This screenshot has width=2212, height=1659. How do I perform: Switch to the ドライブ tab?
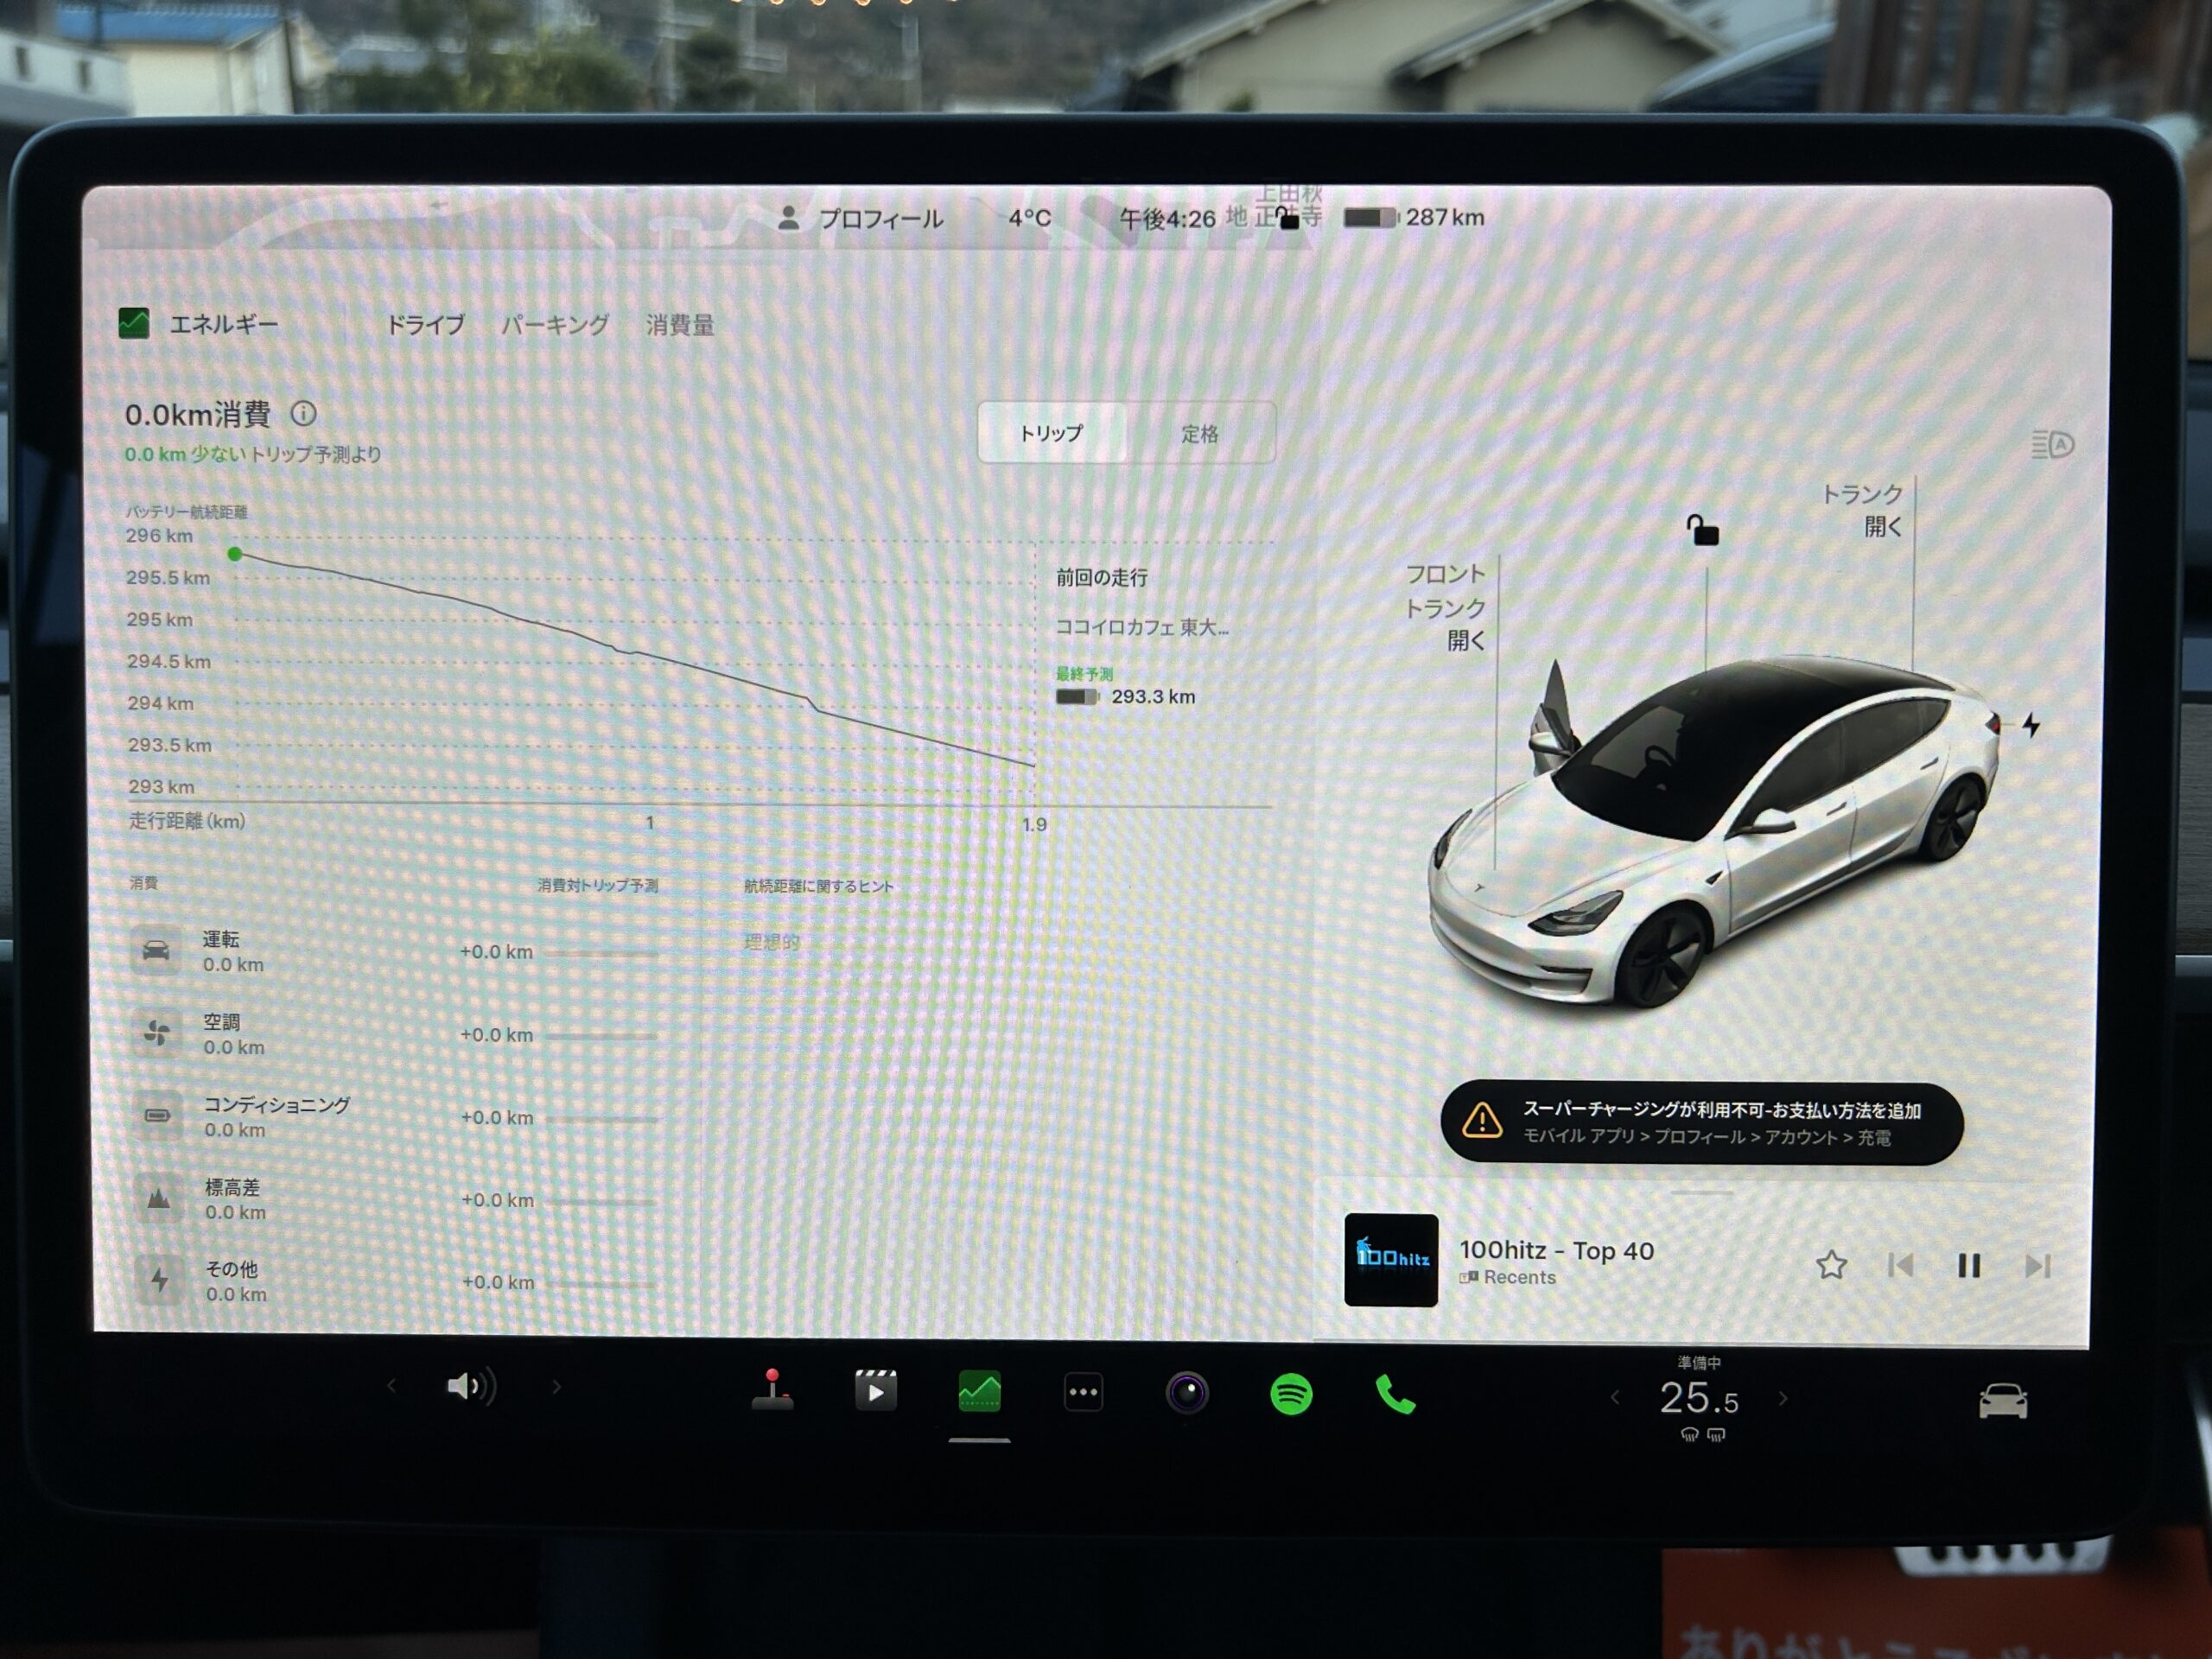click(x=425, y=325)
